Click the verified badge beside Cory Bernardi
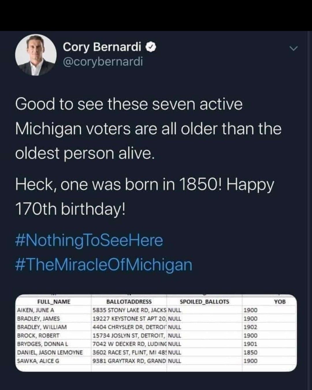This screenshot has width=312, height=390. coord(151,47)
